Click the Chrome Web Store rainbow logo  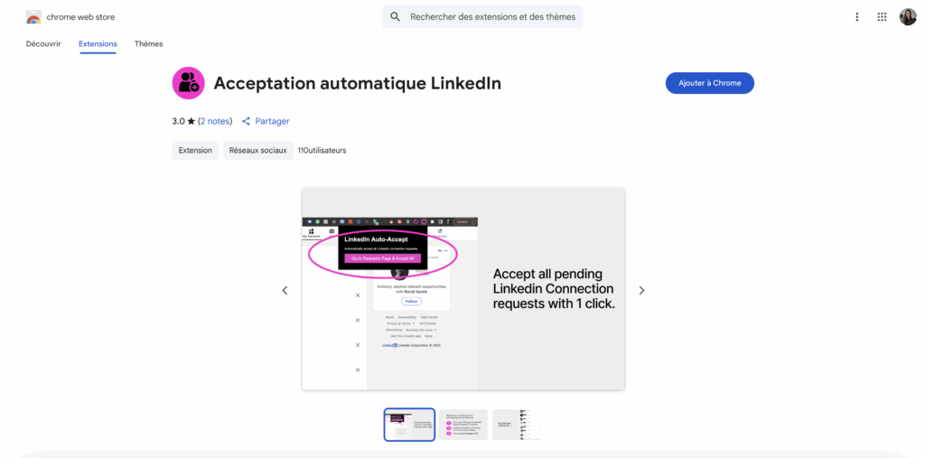(x=33, y=17)
